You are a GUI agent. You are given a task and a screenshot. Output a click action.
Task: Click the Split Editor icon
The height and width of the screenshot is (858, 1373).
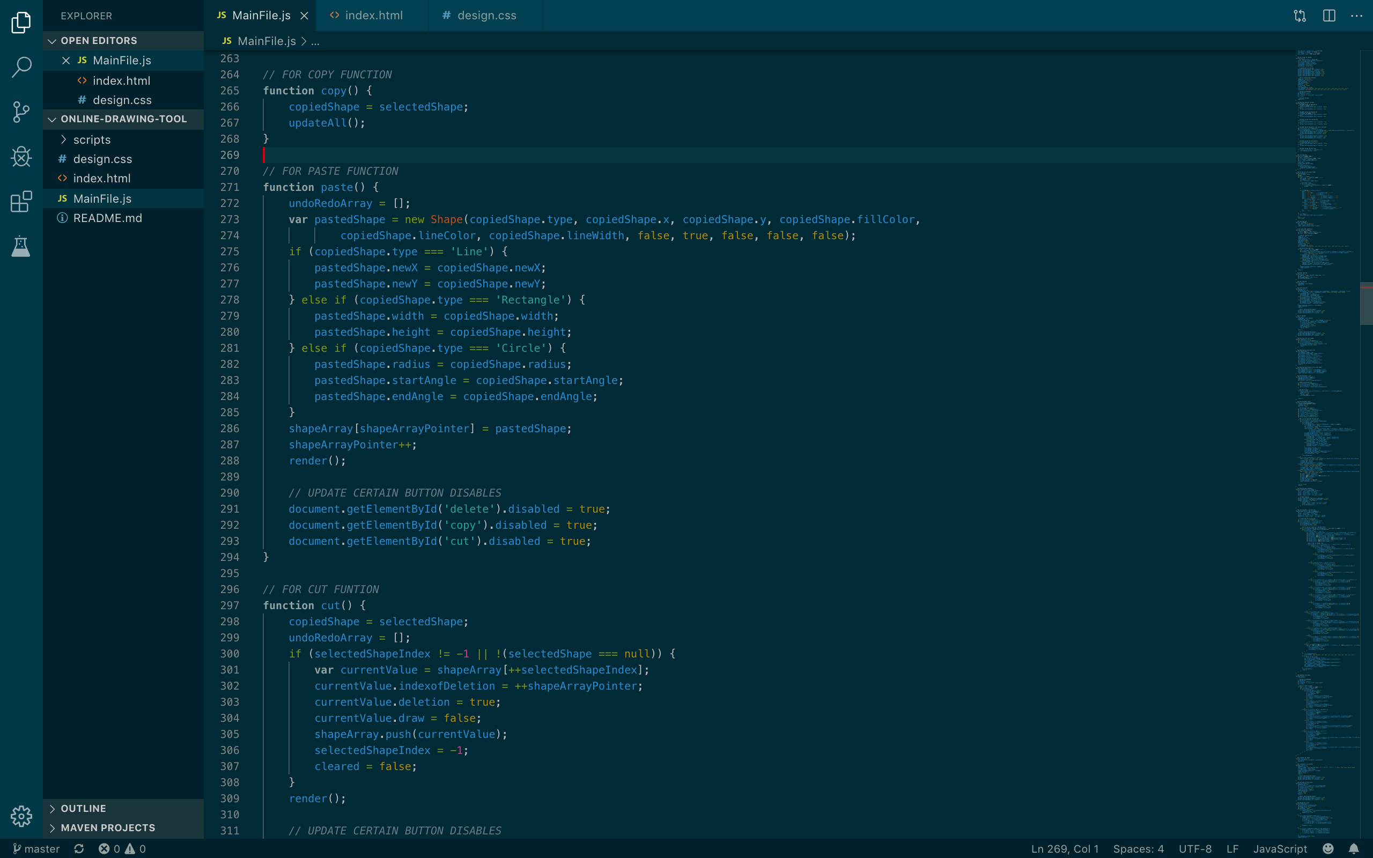(1328, 16)
